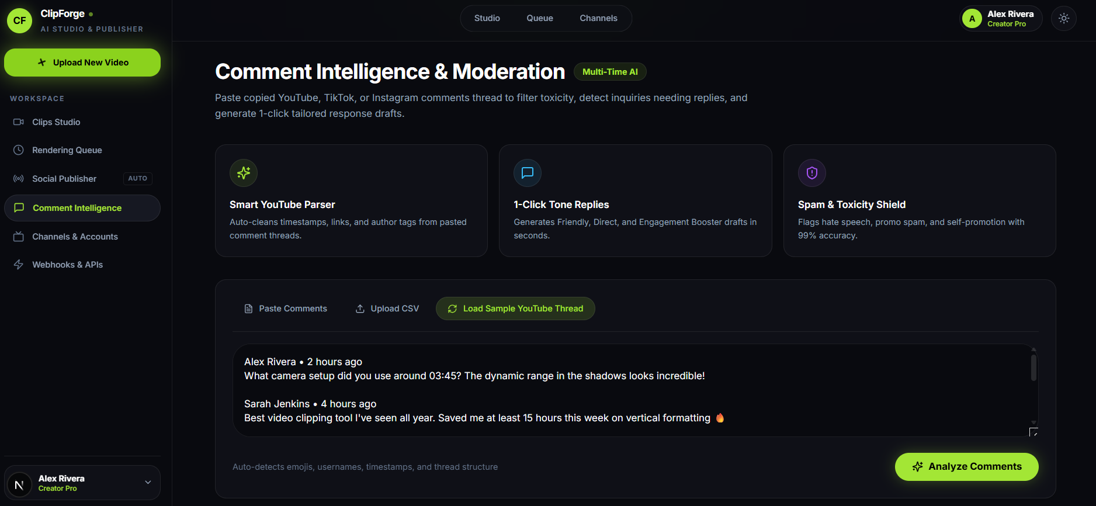Viewport: 1096px width, 506px height.
Task: Switch to the Channels top tab
Action: tap(598, 18)
